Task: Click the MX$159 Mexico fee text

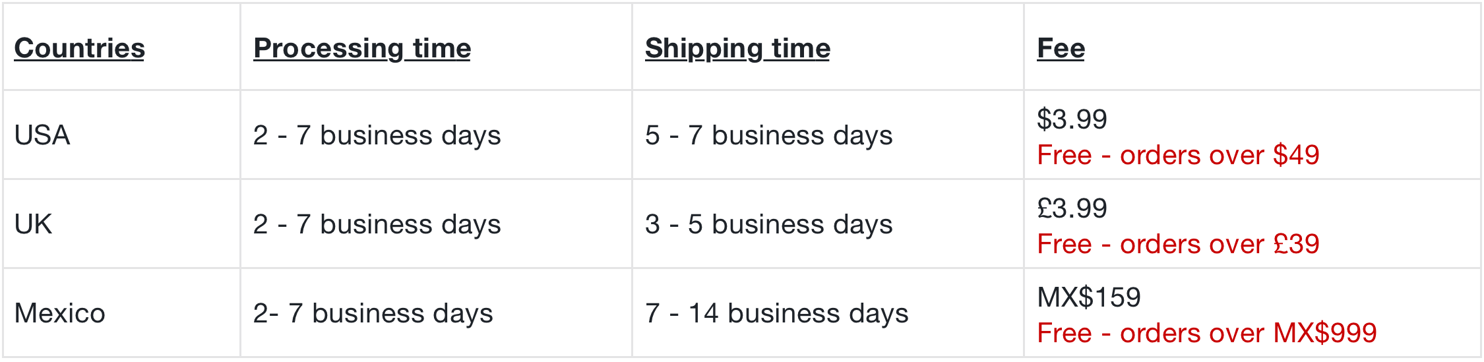Action: pos(1089,297)
